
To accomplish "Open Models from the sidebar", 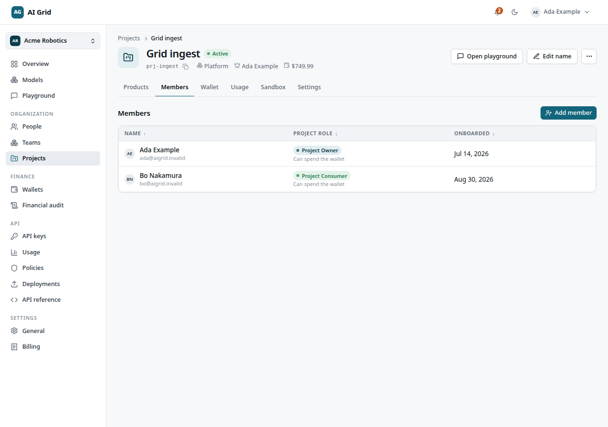I will [53, 80].
